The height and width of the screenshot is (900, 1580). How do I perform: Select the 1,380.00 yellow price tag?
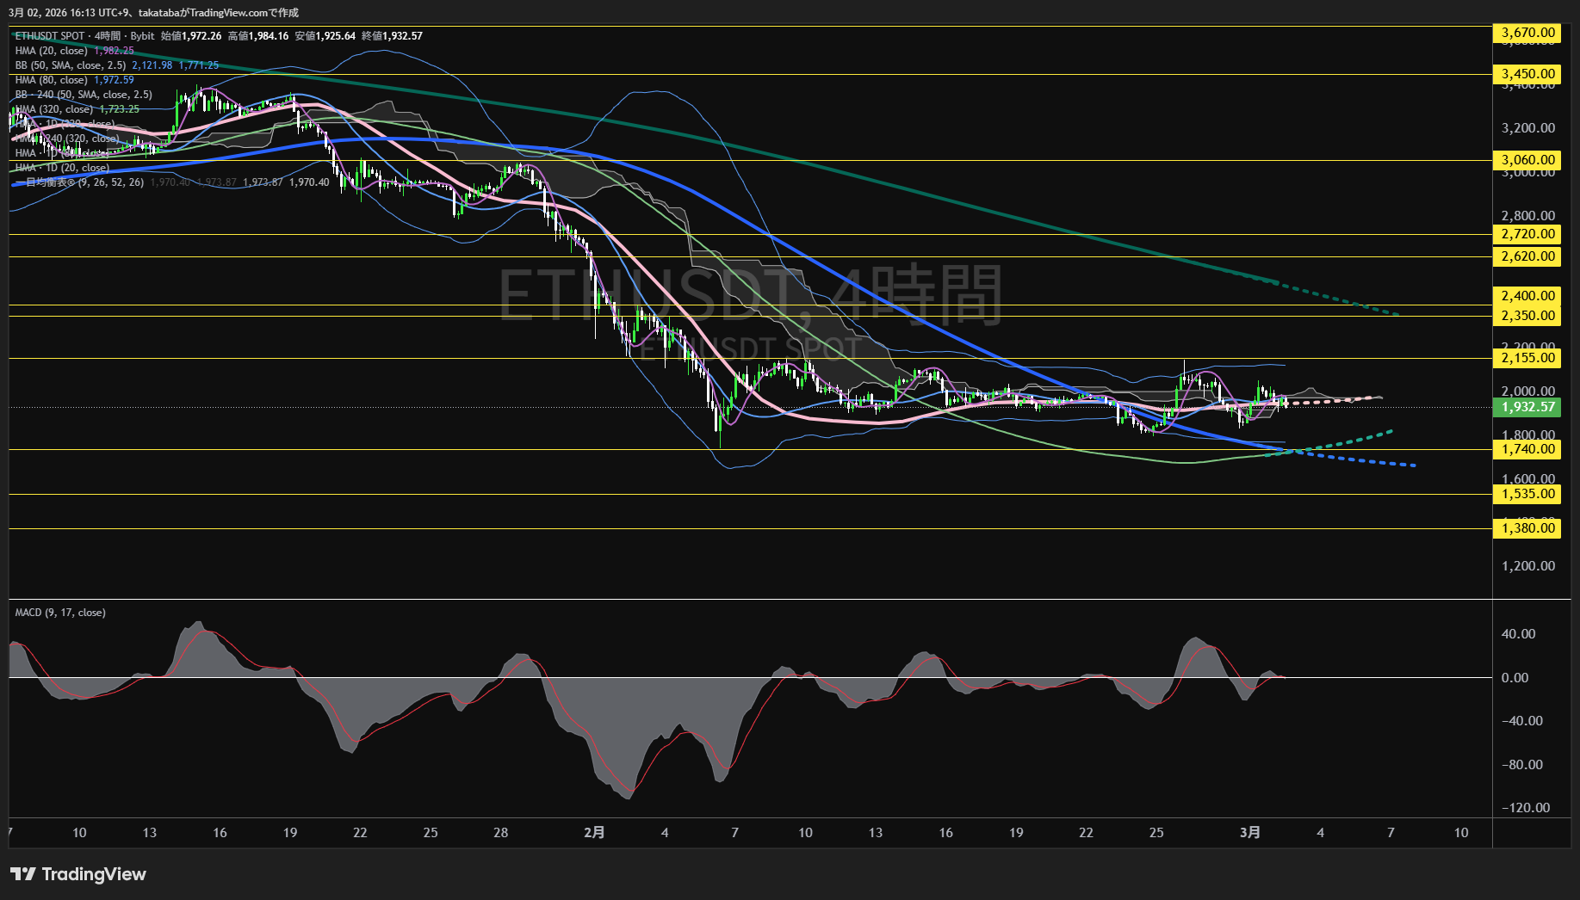(1527, 528)
